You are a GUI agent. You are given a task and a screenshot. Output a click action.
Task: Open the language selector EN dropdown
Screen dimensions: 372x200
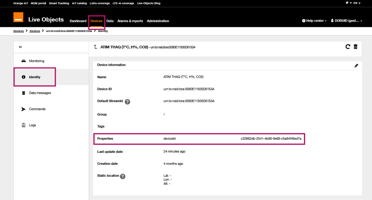tap(357, 3)
